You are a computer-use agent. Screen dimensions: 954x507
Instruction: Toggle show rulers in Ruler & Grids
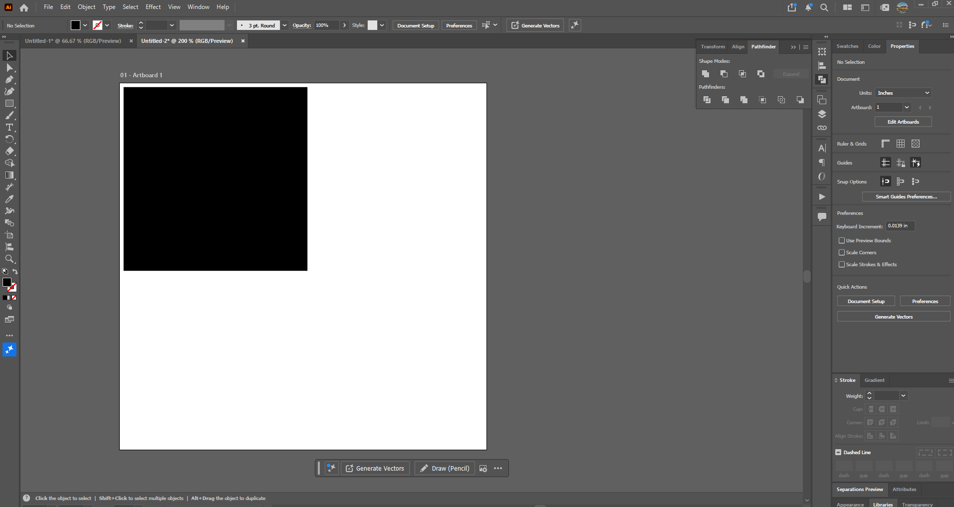pyautogui.click(x=886, y=144)
